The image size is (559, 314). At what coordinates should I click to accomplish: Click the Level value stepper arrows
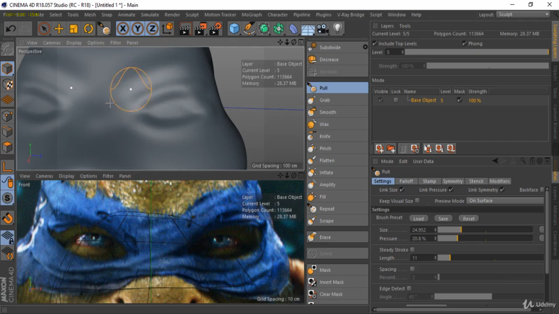(403, 52)
